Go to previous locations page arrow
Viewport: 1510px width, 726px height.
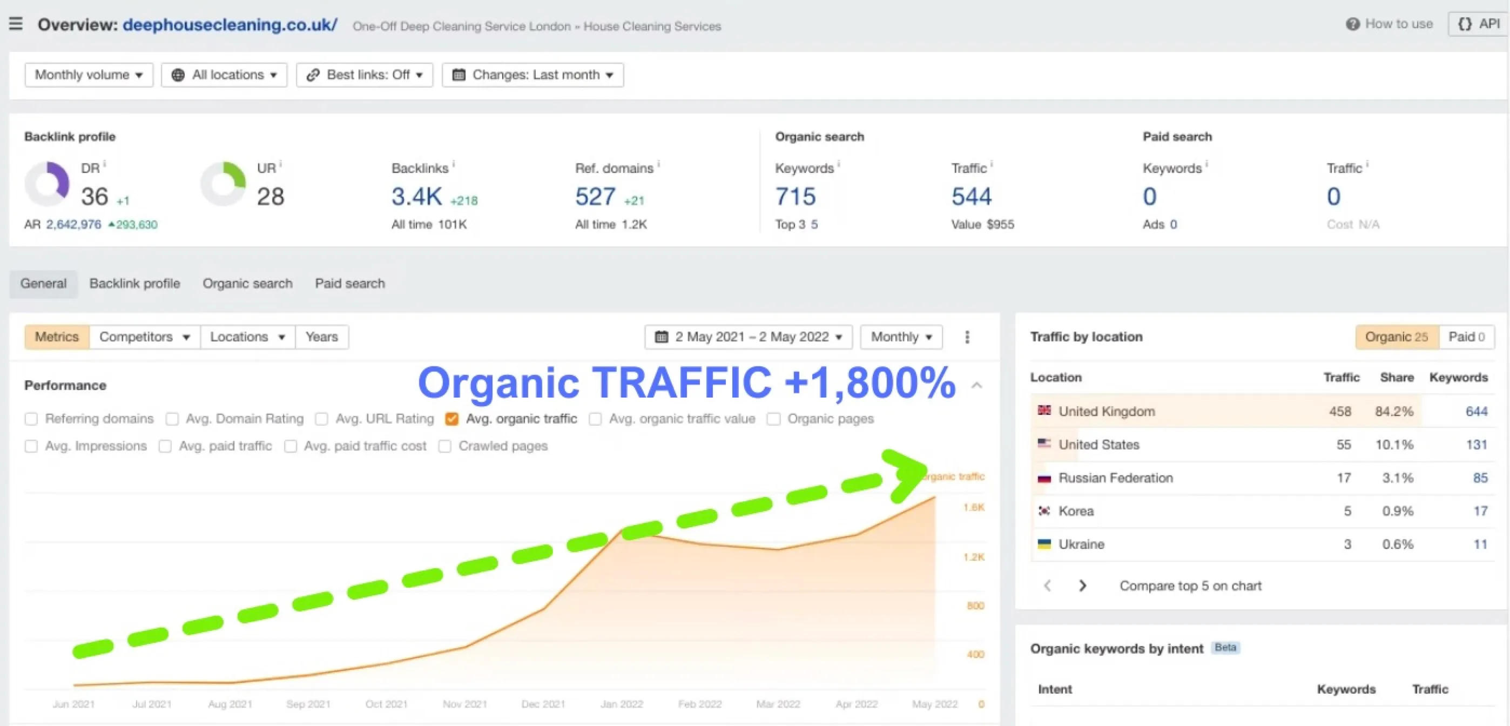point(1048,586)
